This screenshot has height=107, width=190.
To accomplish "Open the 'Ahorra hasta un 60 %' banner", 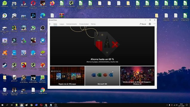I will 102,46.
